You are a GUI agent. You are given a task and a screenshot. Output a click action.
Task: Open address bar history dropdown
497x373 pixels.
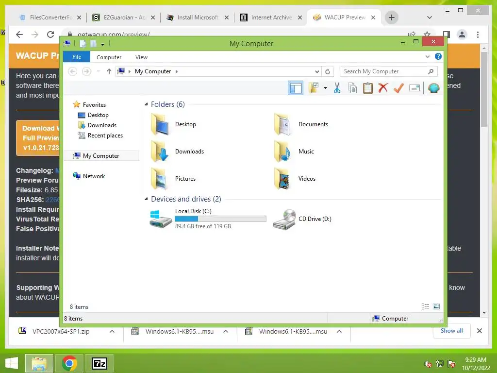pyautogui.click(x=316, y=71)
